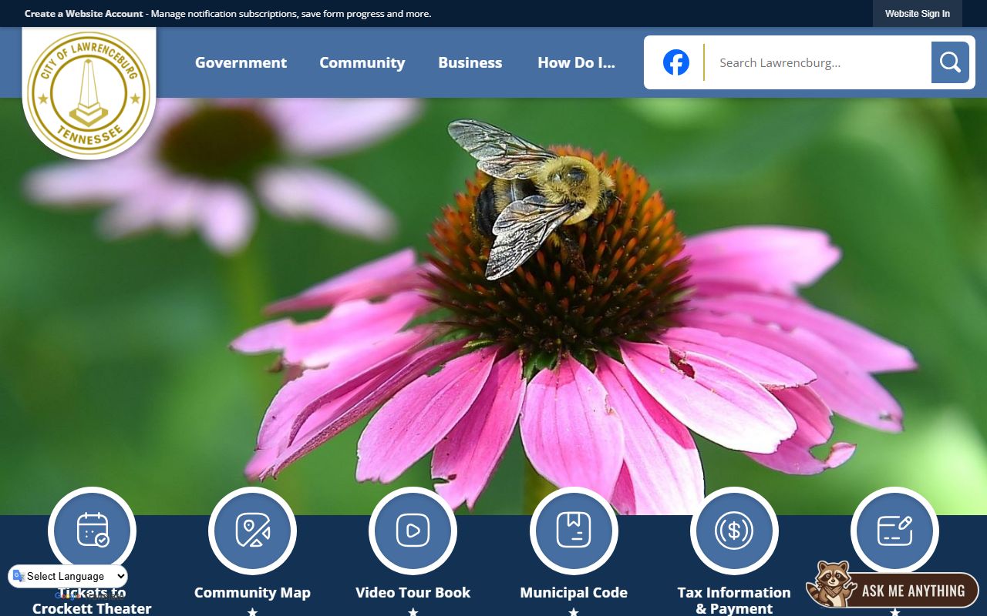The width and height of the screenshot is (987, 616).
Task: Open the Municipal Code book icon
Action: [x=574, y=531]
